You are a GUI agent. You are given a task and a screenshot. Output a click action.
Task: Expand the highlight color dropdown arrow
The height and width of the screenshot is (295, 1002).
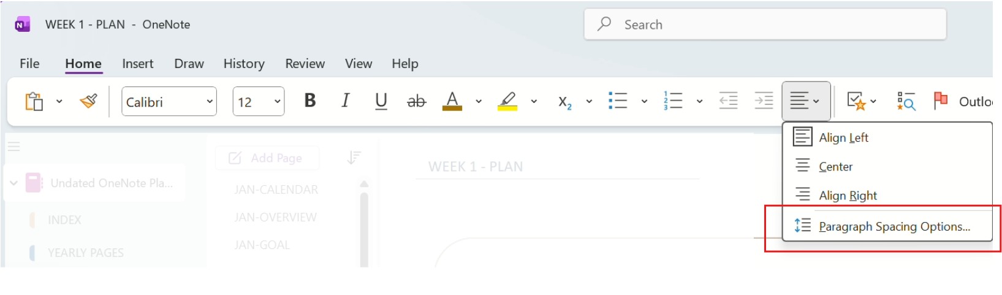pyautogui.click(x=534, y=102)
